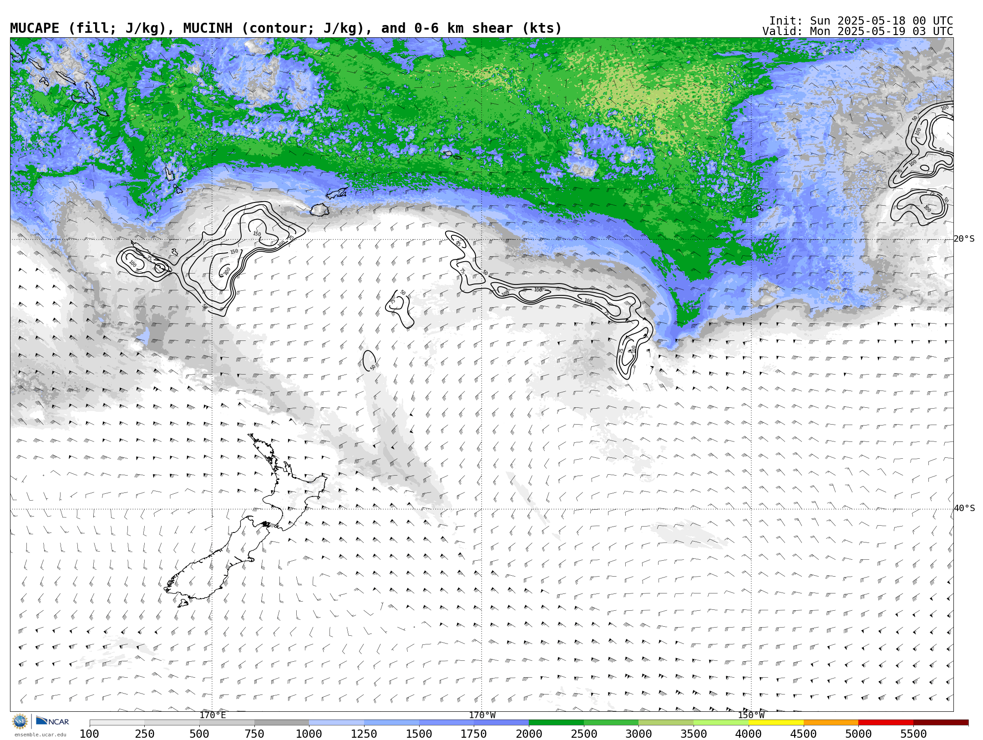Click the 40°S latitude label
Viewport: 983px width, 740px height.
pos(964,508)
